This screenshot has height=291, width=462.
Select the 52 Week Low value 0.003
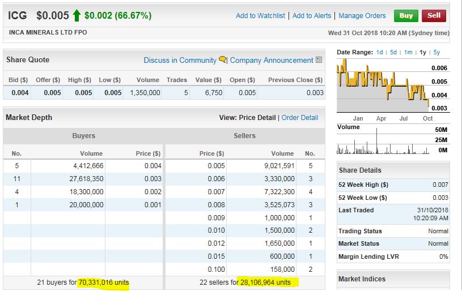tap(440, 198)
